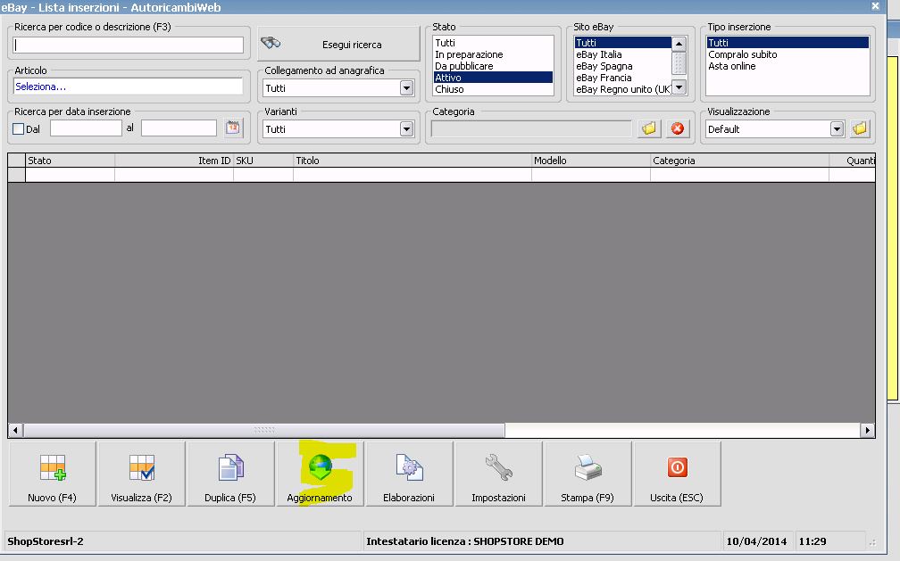Image resolution: width=900 pixels, height=561 pixels.
Task: Select Da pubblicare in the Stato list
Action: (493, 66)
